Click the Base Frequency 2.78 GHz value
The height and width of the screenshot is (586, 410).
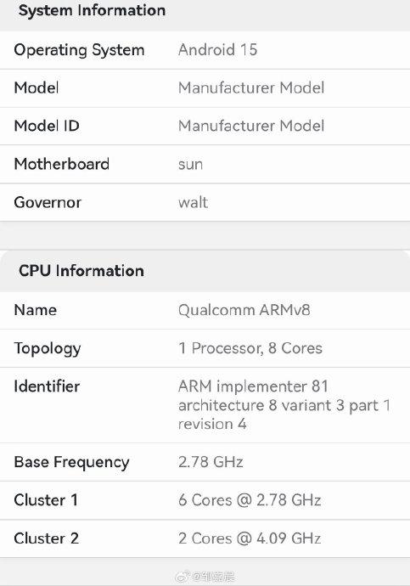point(211,462)
